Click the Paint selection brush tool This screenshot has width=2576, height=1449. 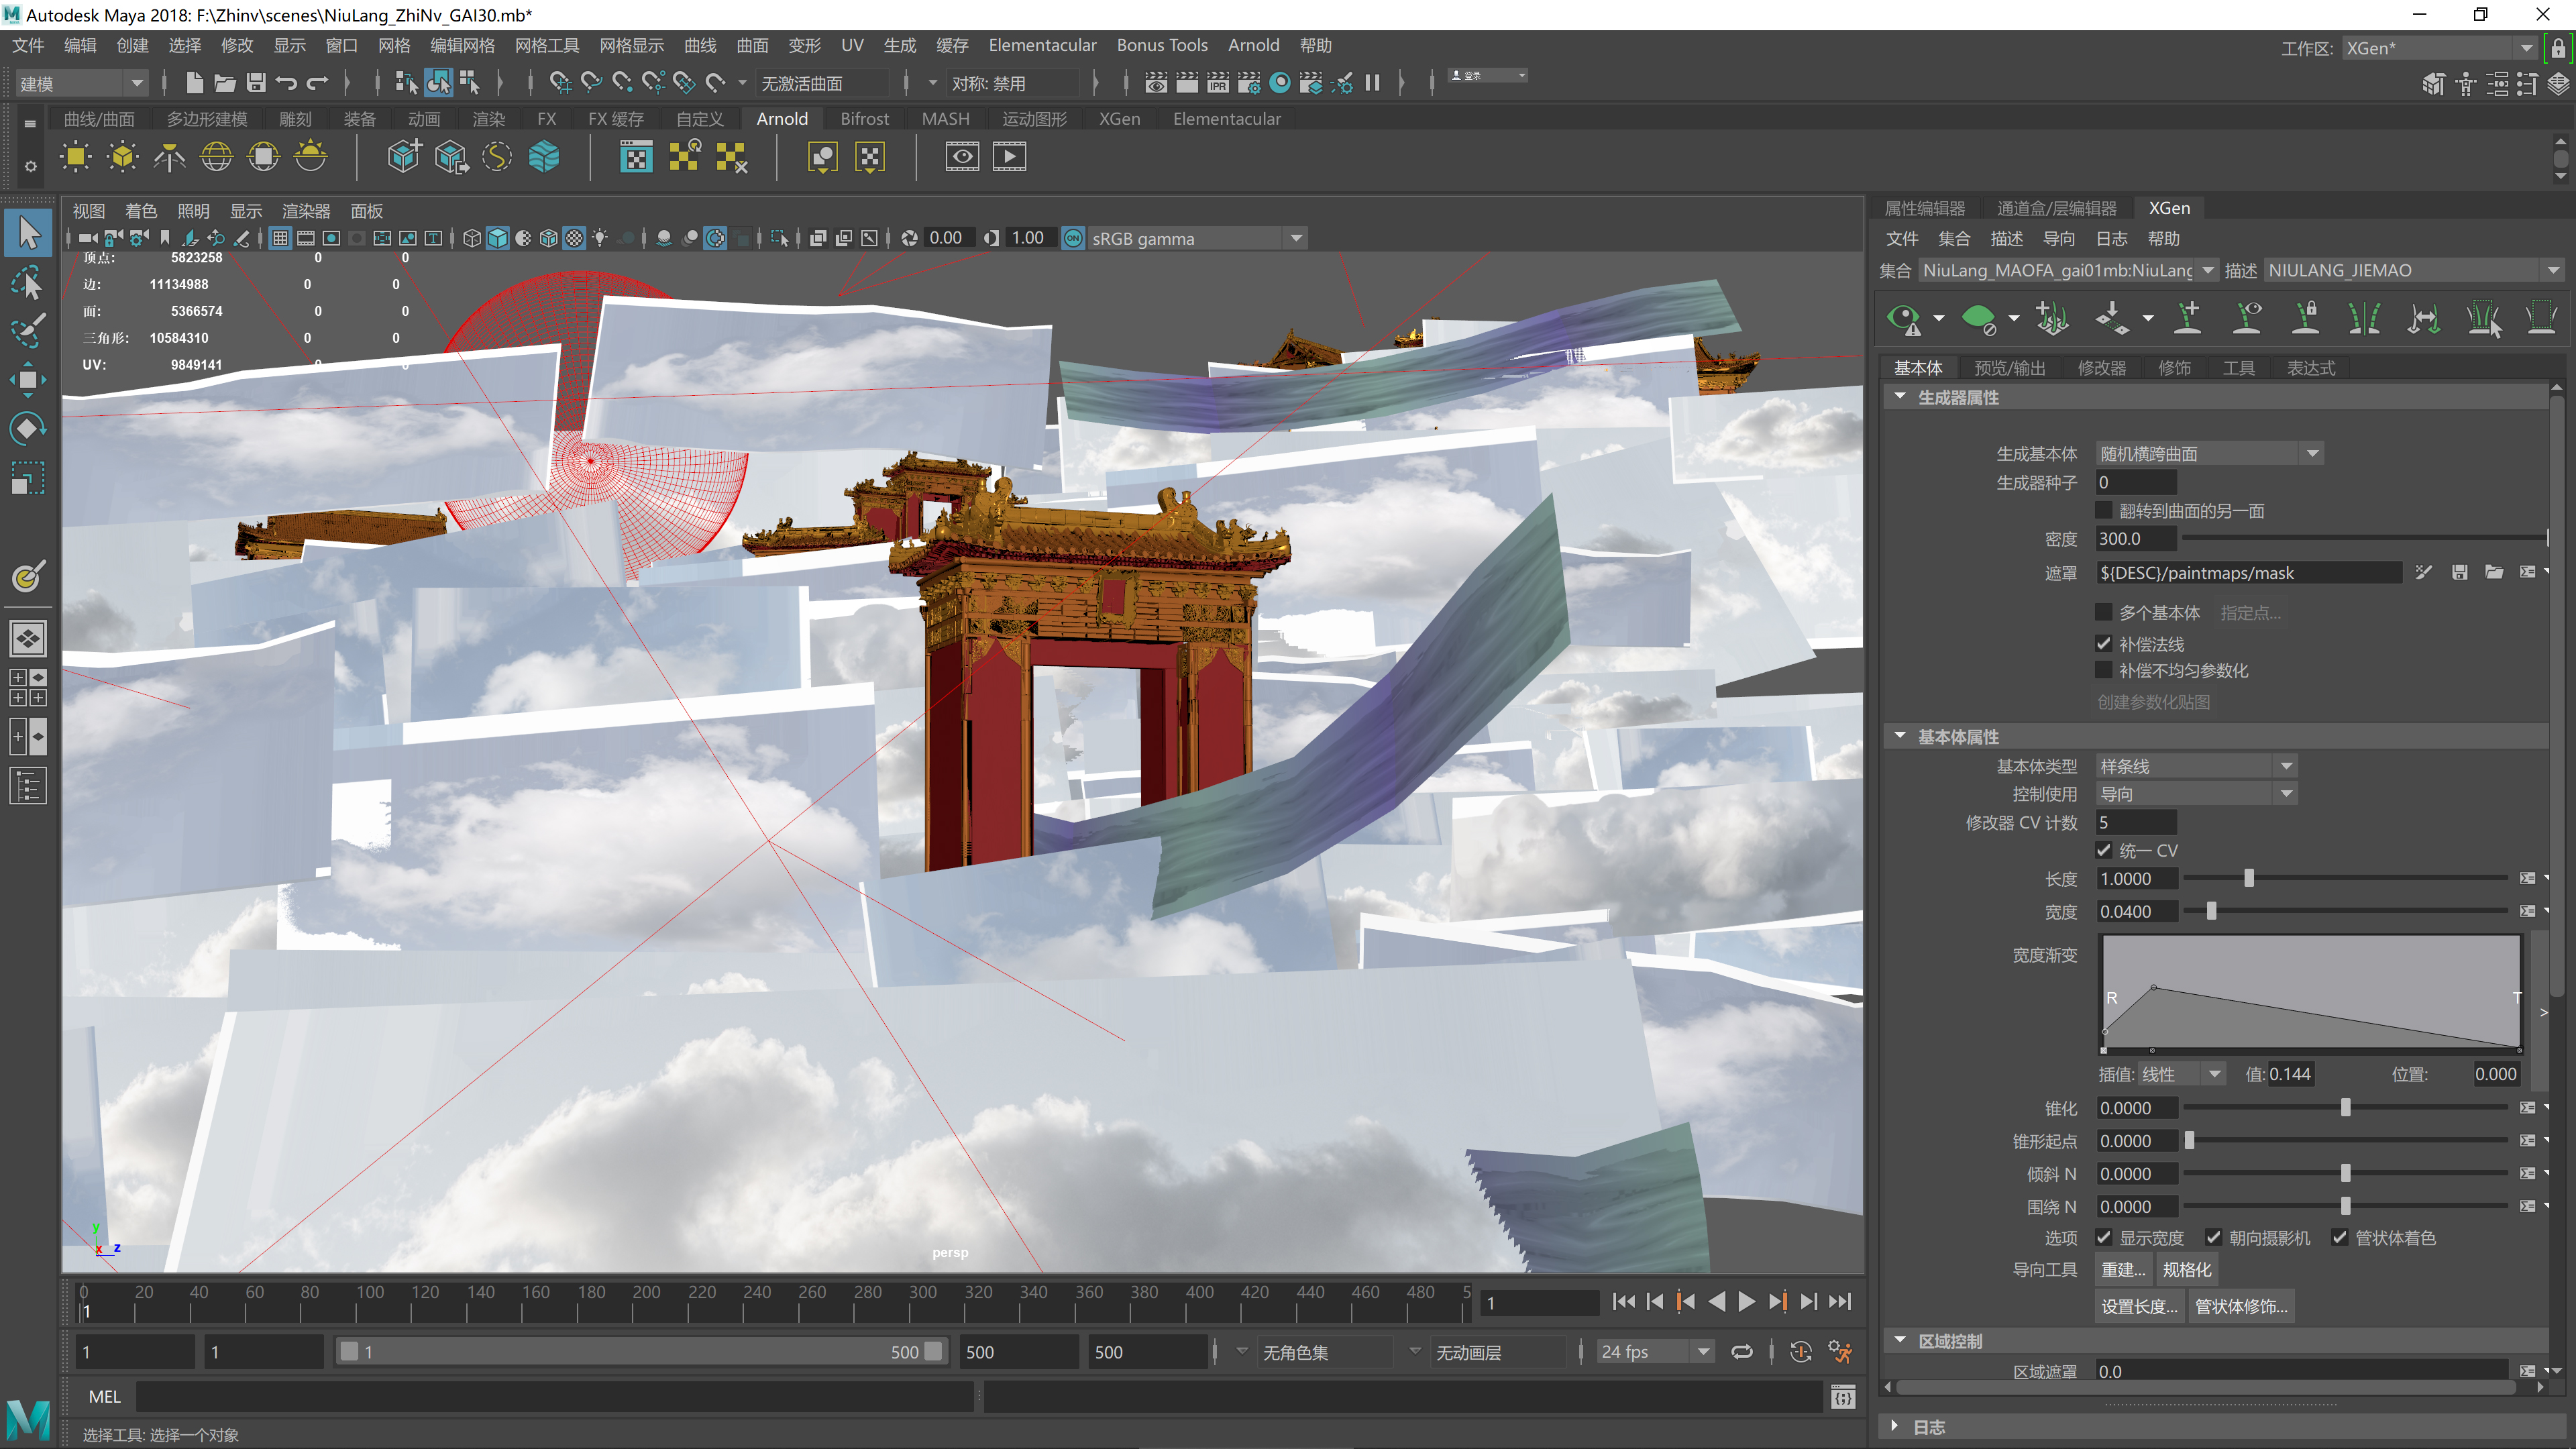[28, 331]
